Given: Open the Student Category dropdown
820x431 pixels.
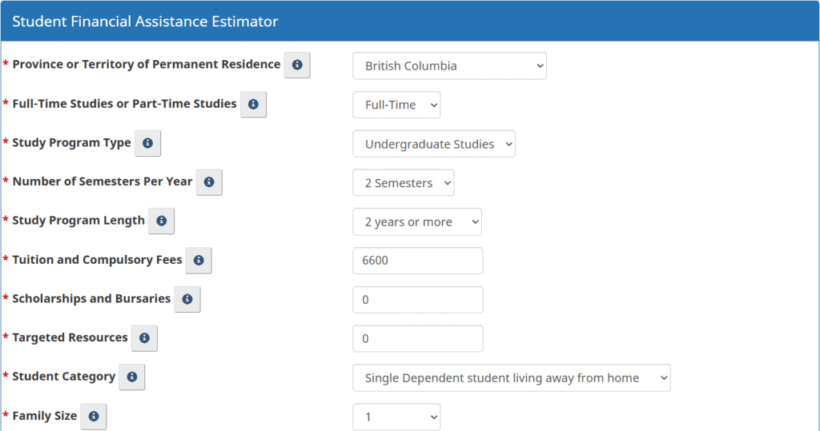Looking at the screenshot, I should 511,378.
